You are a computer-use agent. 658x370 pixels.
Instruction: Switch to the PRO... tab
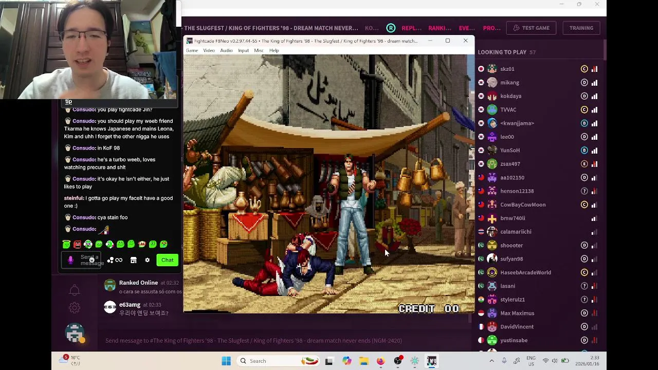[x=491, y=28]
